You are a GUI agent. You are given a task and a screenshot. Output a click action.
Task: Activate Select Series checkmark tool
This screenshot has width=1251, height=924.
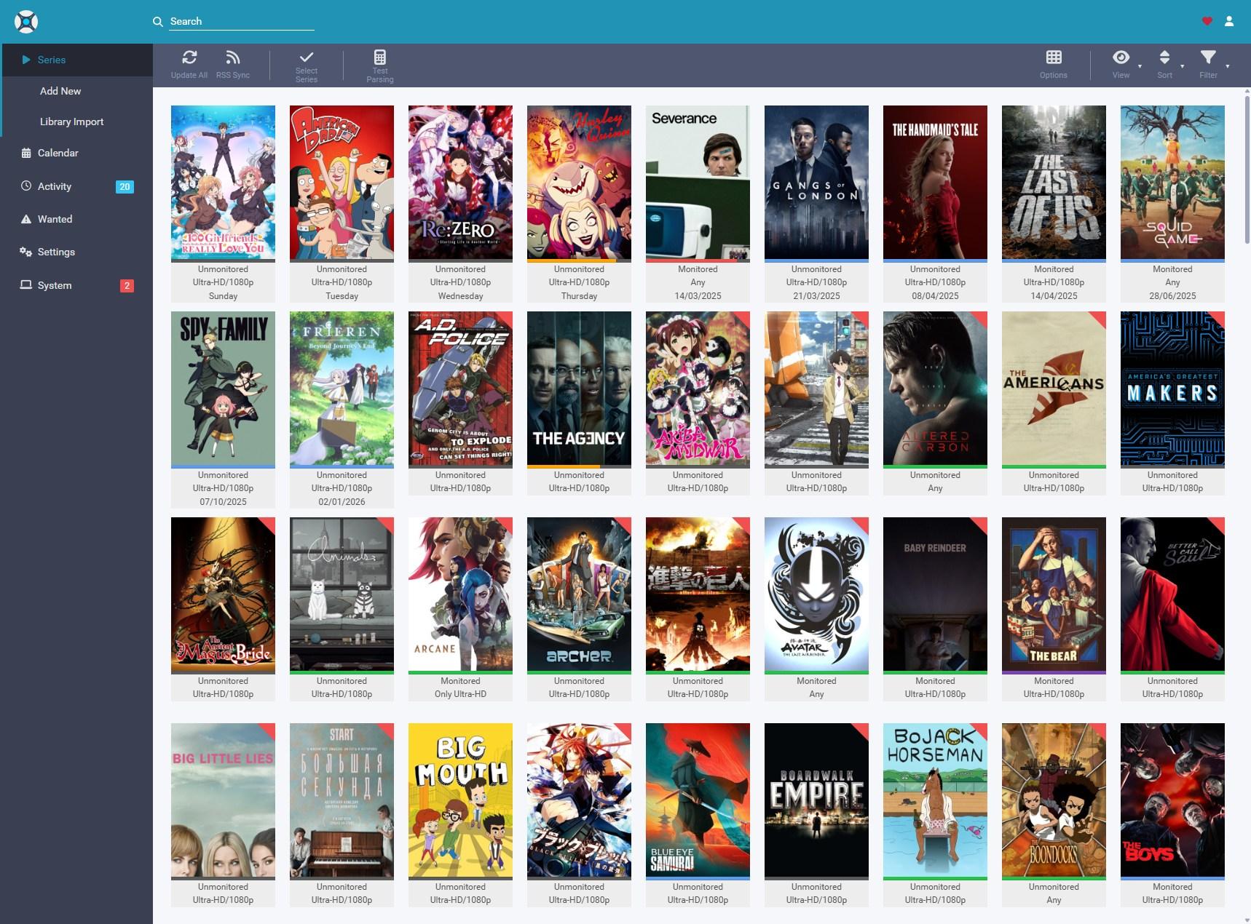(x=307, y=65)
